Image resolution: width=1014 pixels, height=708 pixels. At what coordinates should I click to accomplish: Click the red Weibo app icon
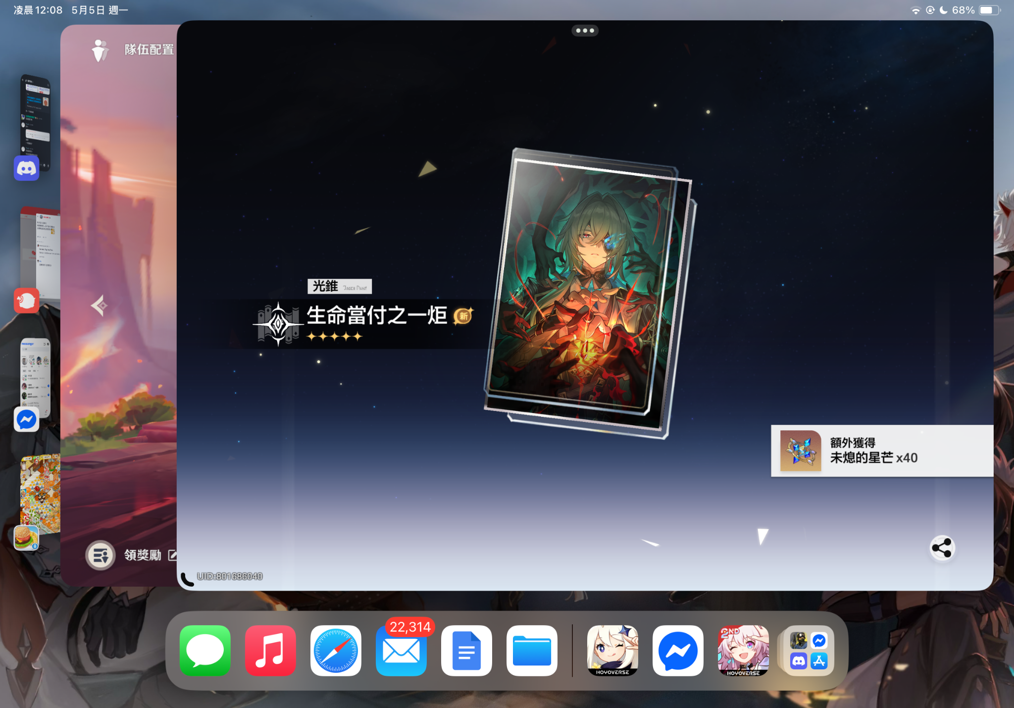(26, 300)
